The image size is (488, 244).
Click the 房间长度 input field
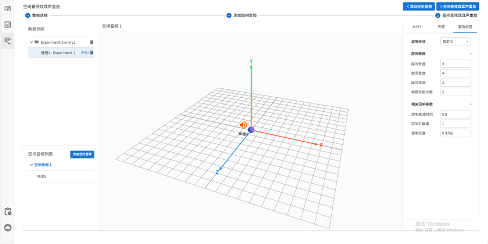pos(456,64)
